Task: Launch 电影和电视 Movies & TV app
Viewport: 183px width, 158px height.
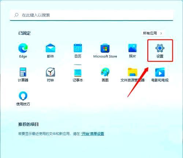Action: (160, 75)
